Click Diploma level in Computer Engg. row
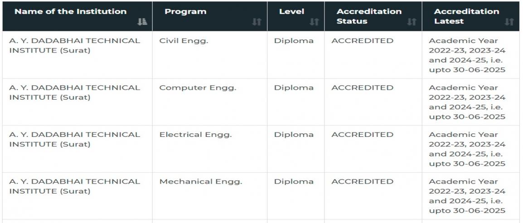523x223 pixels. [294, 87]
